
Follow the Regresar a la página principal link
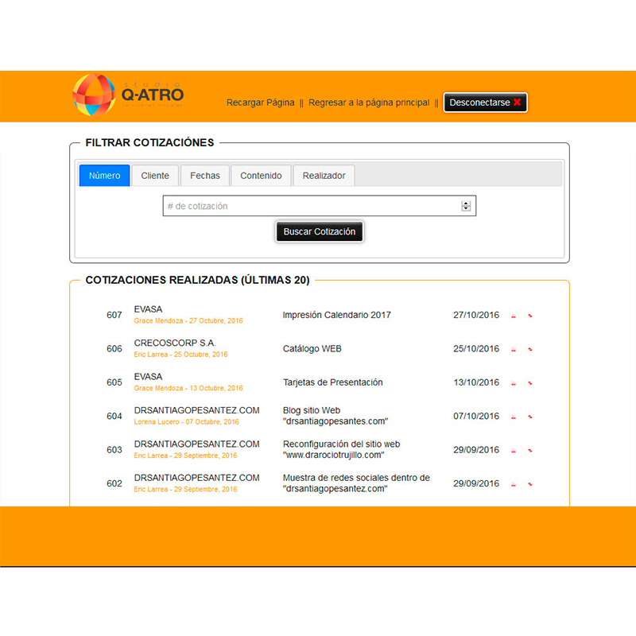[x=369, y=103]
